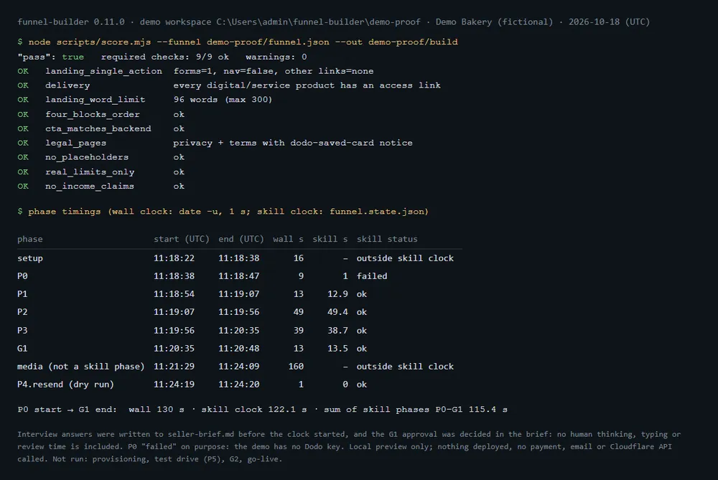Click the 'warnings: 0' text
Viewport: 718px width, 480px height.
click(x=276, y=57)
